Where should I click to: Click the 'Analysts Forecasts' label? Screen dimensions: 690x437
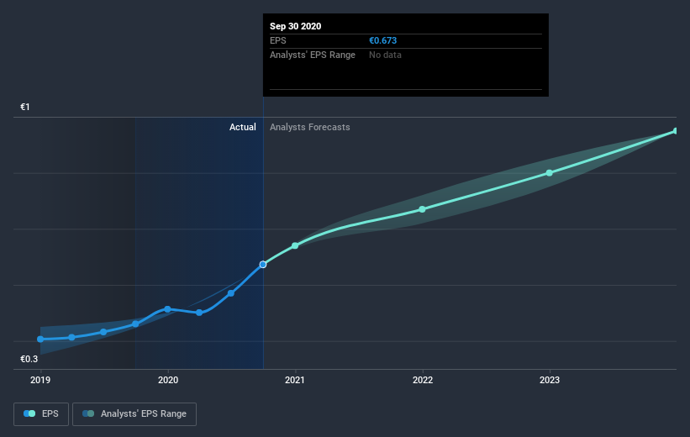coord(310,127)
